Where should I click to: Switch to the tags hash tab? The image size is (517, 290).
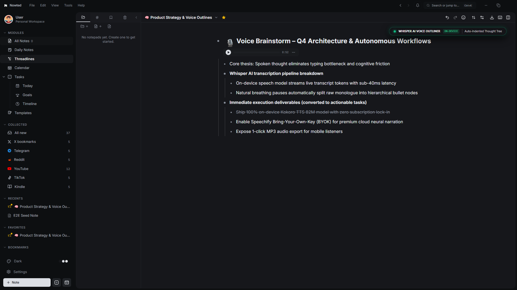point(97,17)
